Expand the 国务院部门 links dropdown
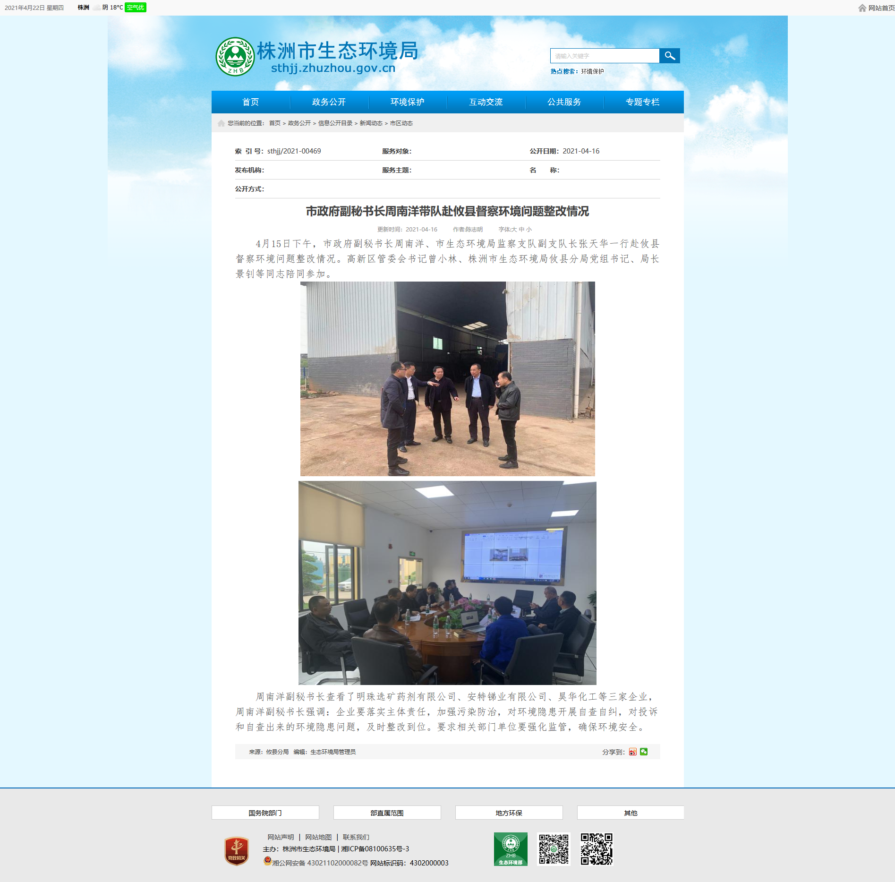The width and height of the screenshot is (895, 882). point(265,813)
